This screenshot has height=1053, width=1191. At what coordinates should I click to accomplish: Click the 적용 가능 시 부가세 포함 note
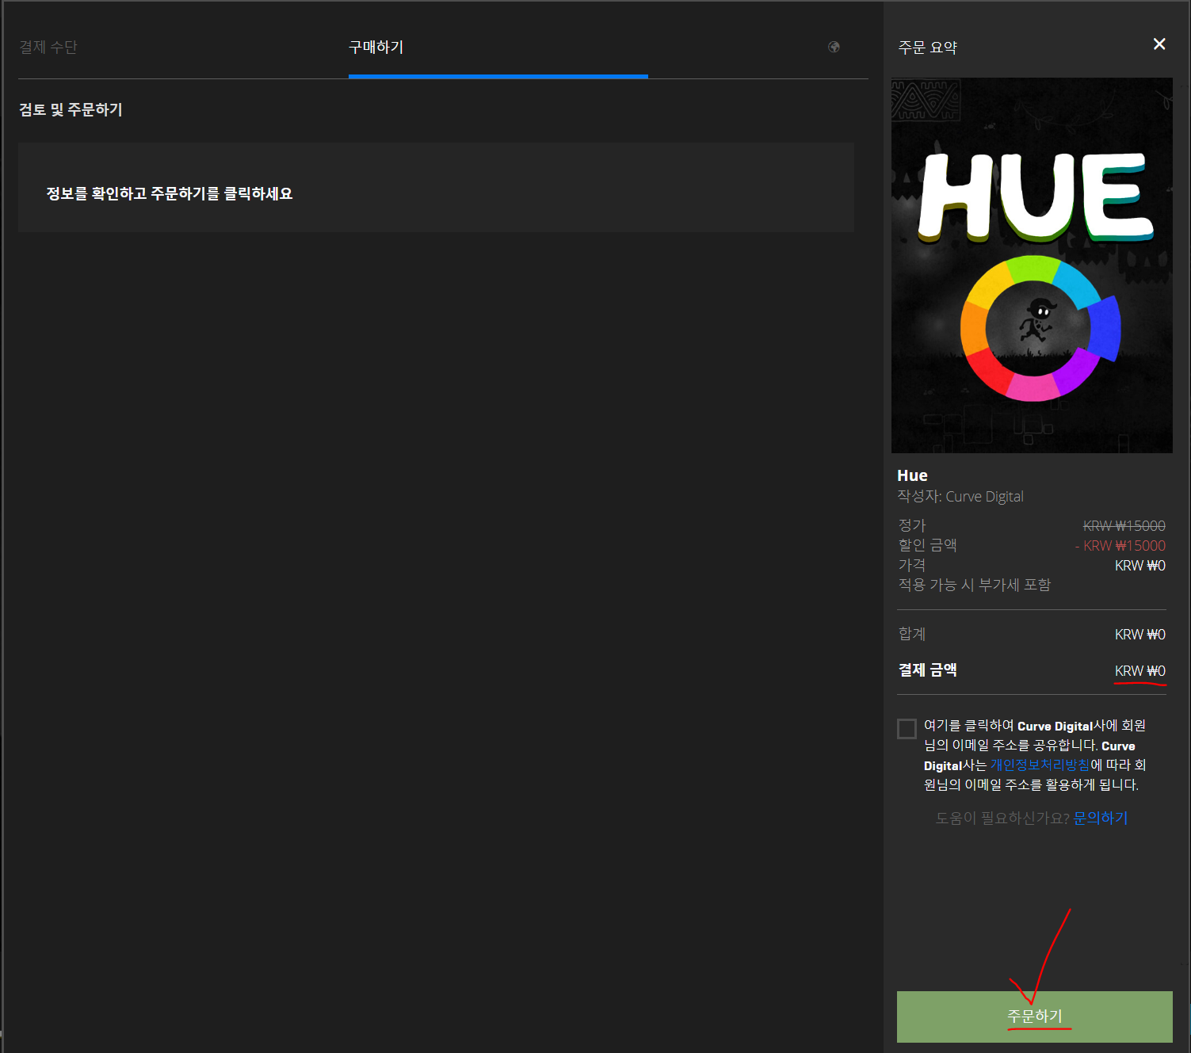pos(975,585)
